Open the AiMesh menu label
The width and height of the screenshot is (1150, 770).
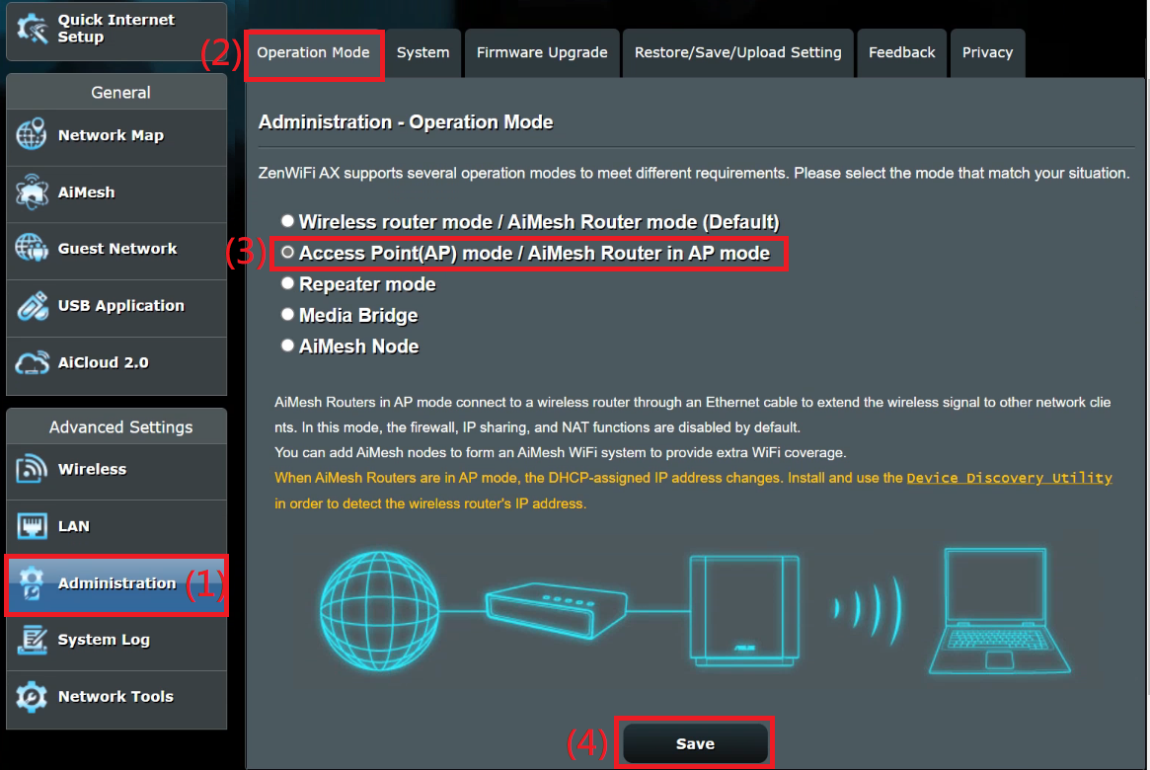point(87,192)
